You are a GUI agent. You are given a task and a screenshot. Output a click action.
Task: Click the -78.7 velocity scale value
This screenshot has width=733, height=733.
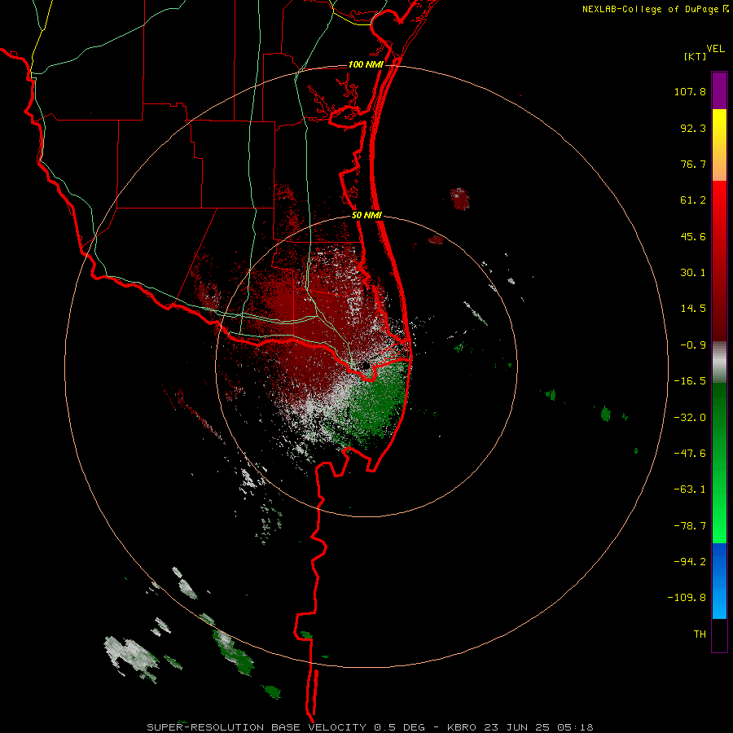[x=690, y=526]
